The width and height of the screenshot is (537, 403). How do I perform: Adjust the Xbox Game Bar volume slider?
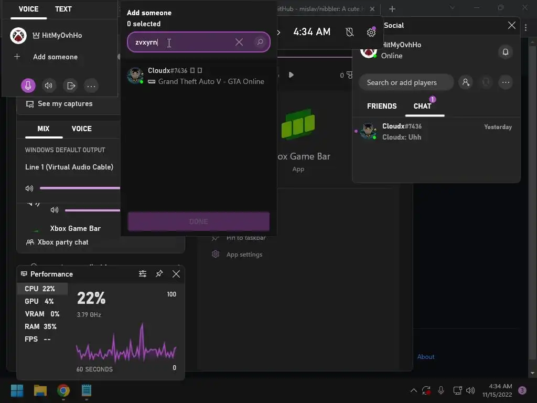click(x=92, y=210)
